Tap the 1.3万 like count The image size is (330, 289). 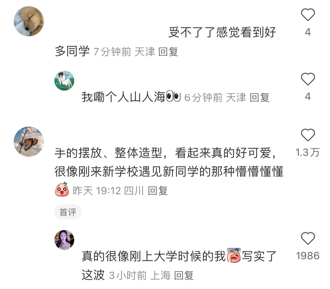(x=308, y=152)
